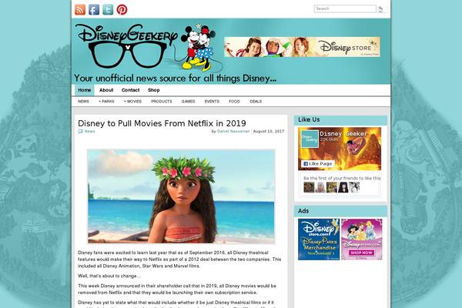
Task: Click the 'Ads' widget heading
Action: pyautogui.click(x=303, y=211)
